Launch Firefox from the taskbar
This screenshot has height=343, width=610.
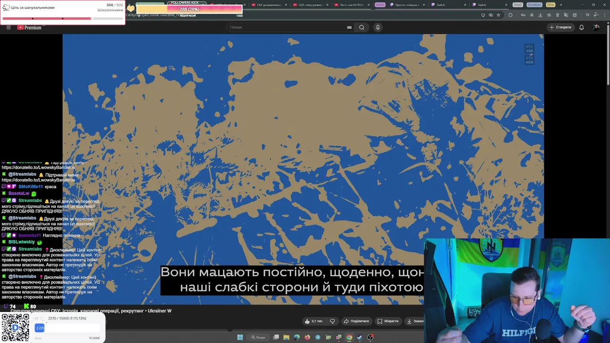click(307, 337)
